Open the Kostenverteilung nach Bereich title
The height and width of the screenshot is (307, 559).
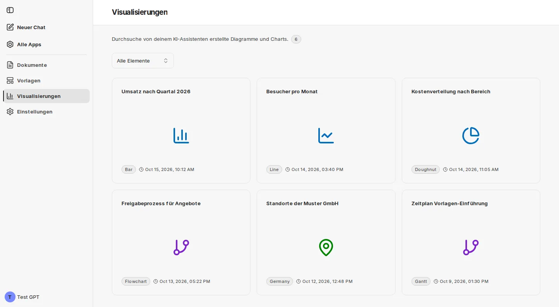pos(451,92)
